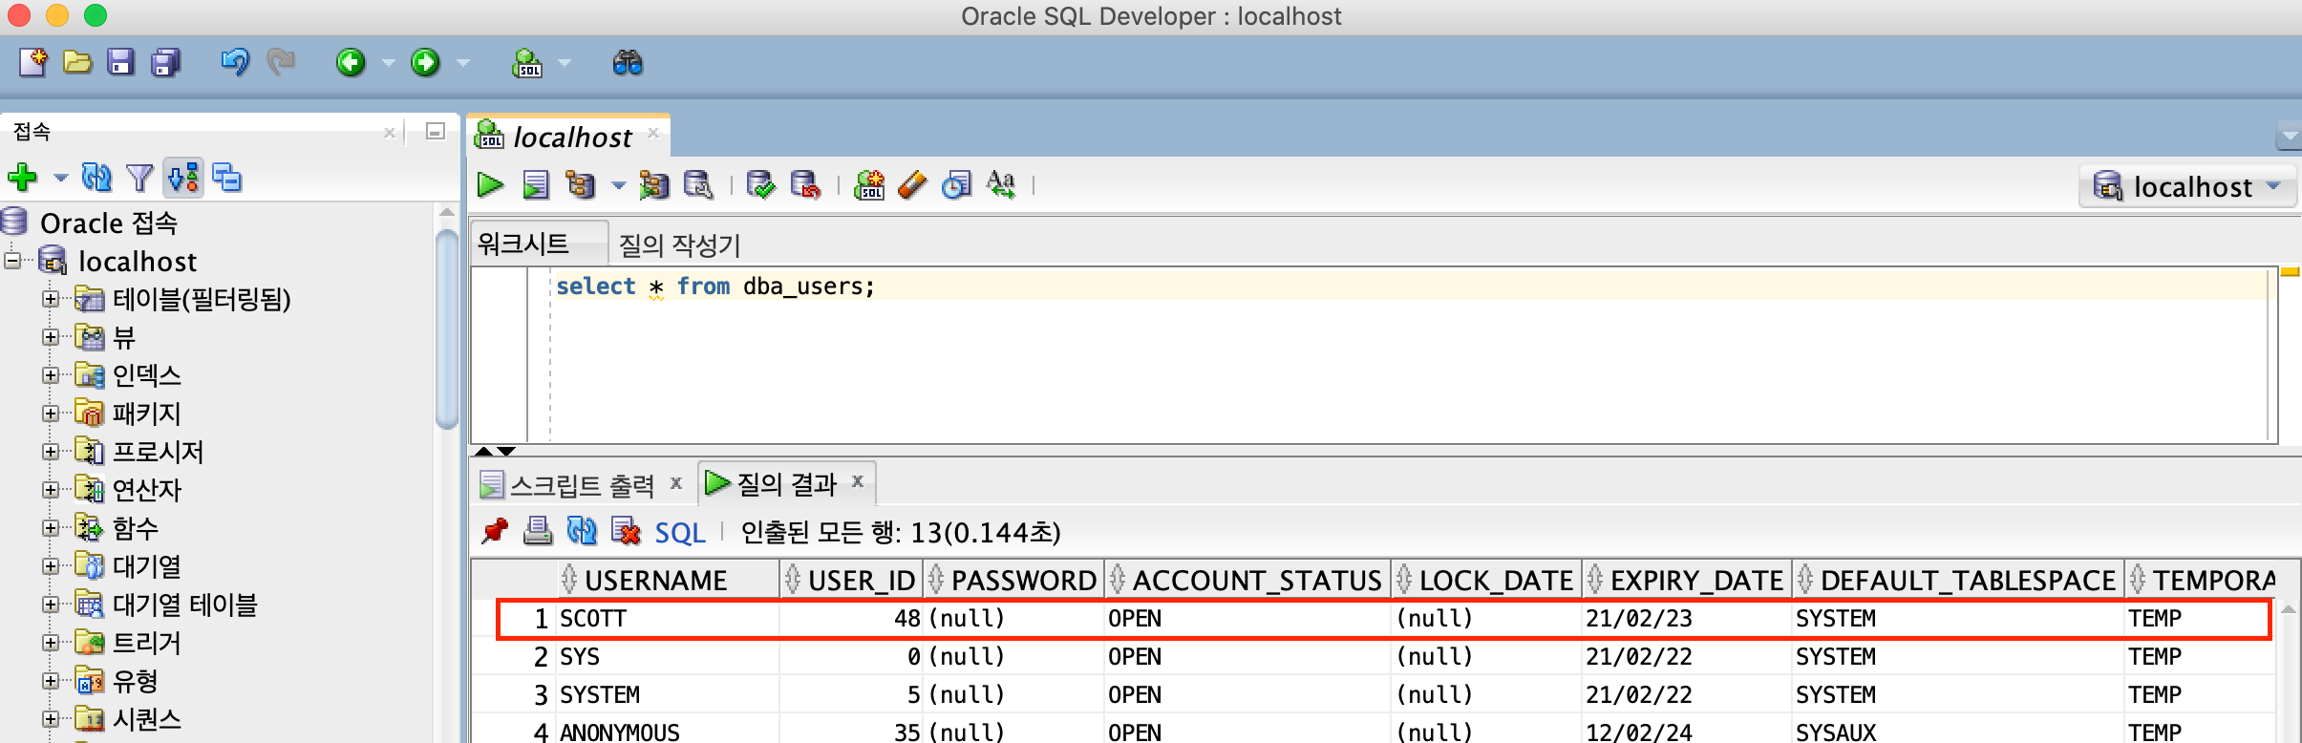Image resolution: width=2302 pixels, height=743 pixels.
Task: Click the SQL Tuning Advisor icon
Action: pos(698,184)
